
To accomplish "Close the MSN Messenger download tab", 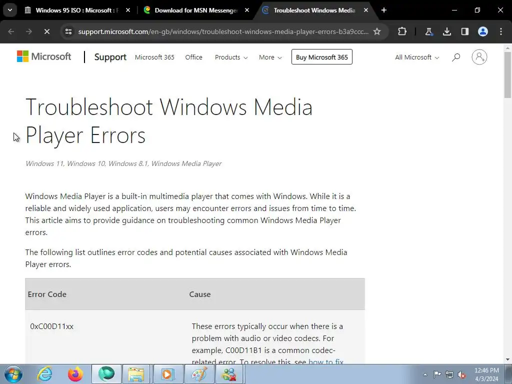I will pyautogui.click(x=247, y=10).
